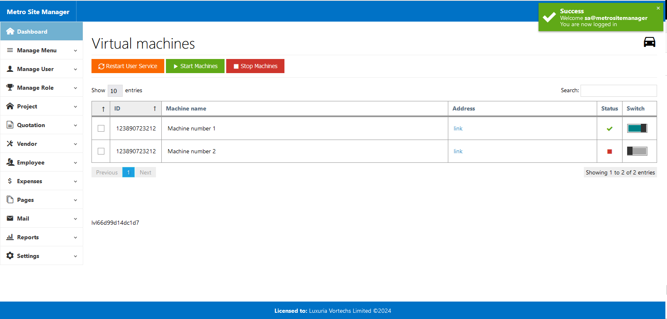This screenshot has height=319, width=667.
Task: Open the Employee menu item
Action: click(x=31, y=162)
